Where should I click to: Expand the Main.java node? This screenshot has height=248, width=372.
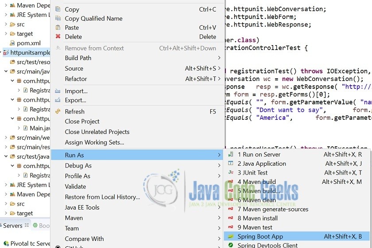pyautogui.click(x=19, y=128)
